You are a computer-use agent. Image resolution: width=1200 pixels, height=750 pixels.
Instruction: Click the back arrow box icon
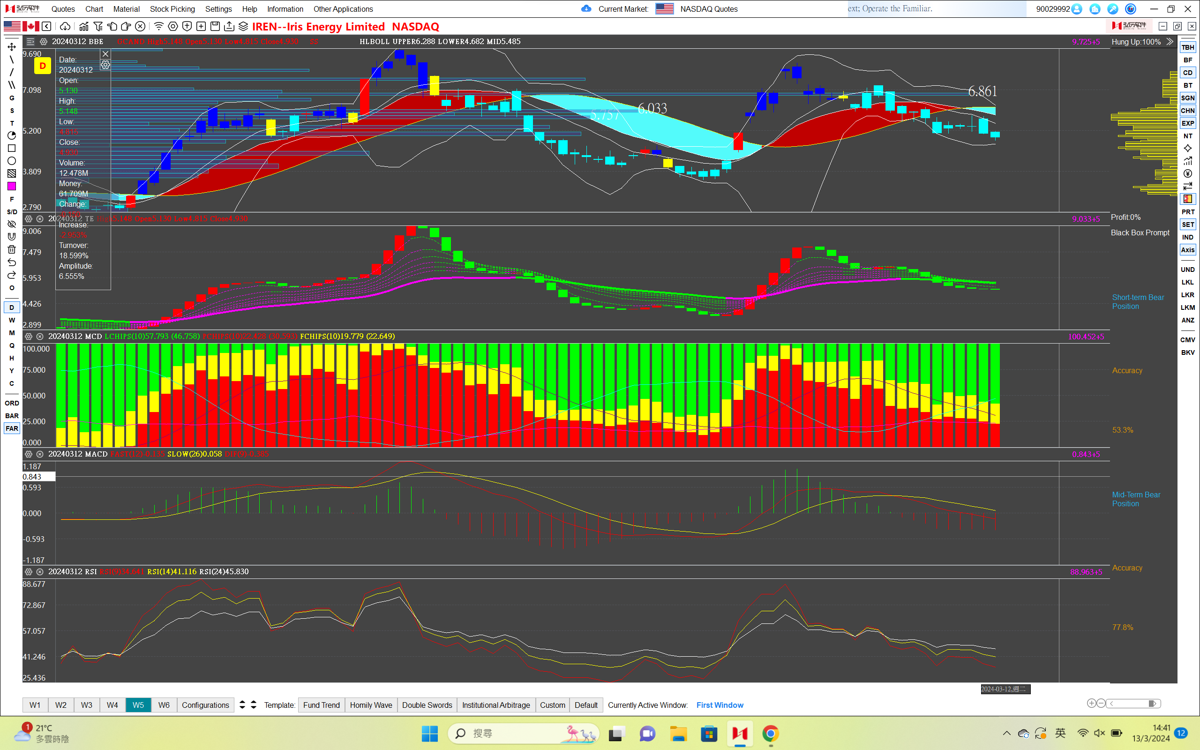(x=46, y=26)
